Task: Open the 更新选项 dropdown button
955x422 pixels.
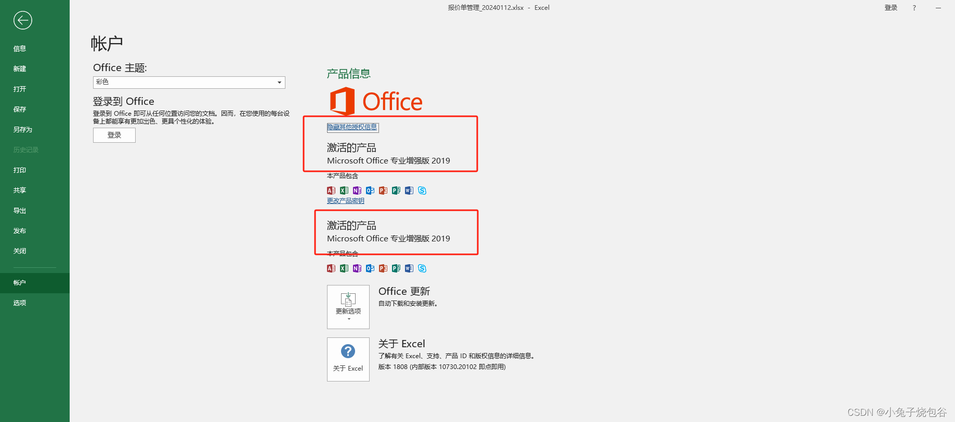Action: point(348,307)
